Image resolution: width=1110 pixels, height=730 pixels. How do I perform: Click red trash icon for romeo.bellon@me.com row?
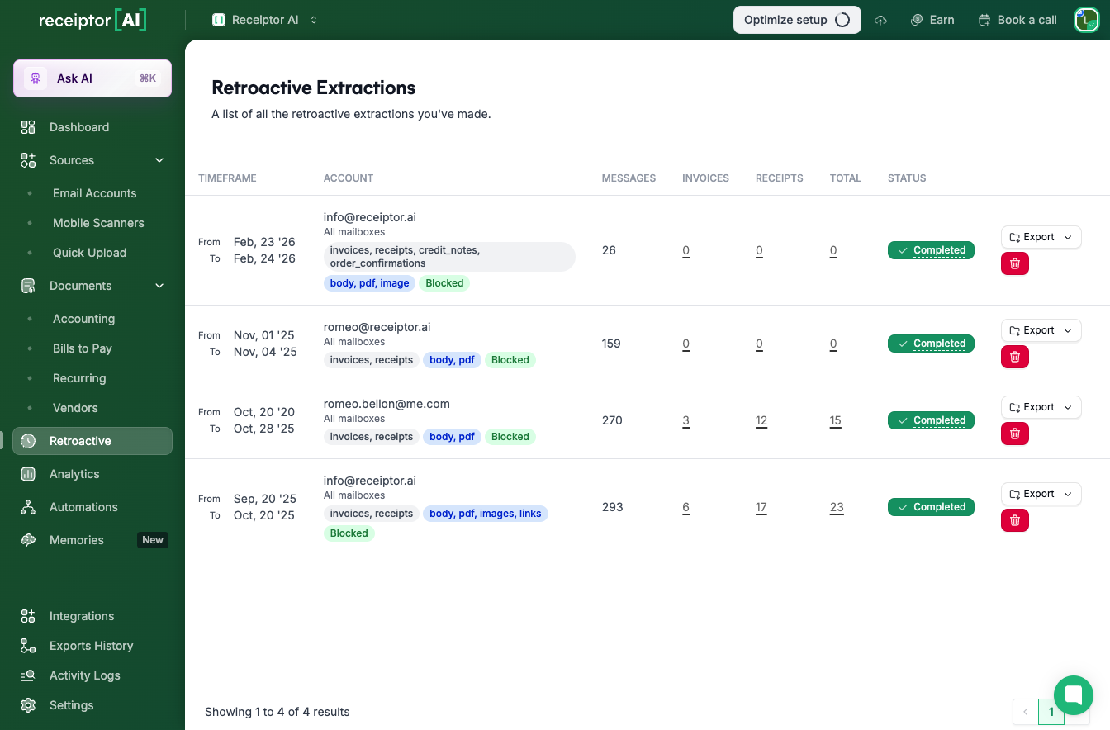1014,434
